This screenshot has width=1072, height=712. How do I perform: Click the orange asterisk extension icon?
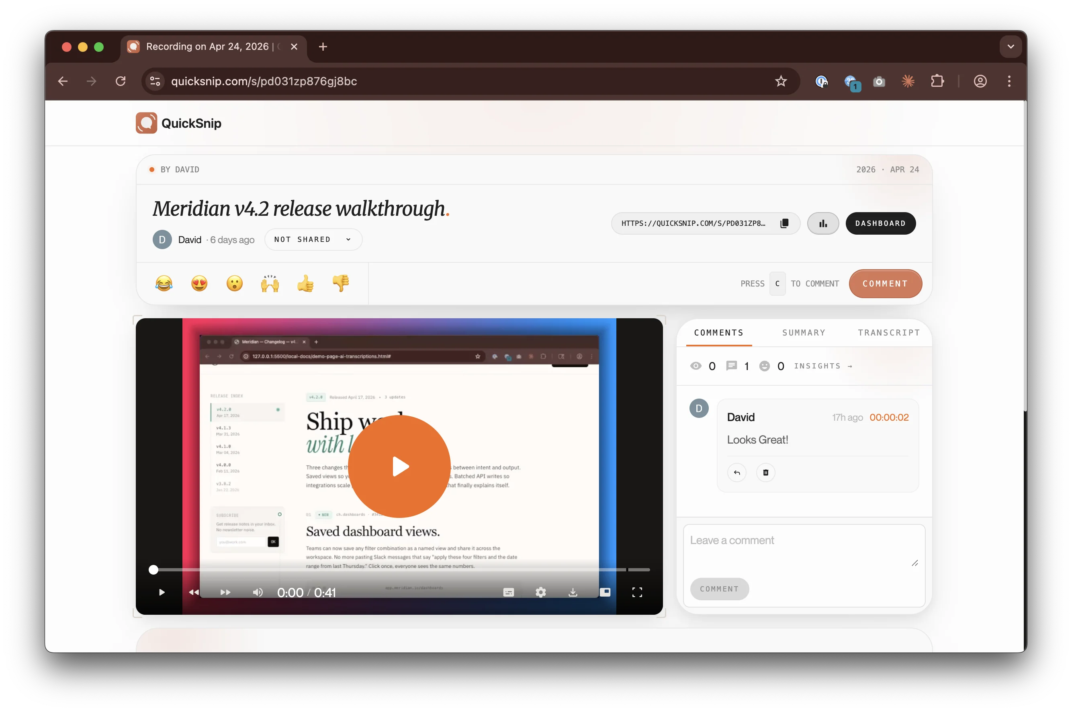908,81
